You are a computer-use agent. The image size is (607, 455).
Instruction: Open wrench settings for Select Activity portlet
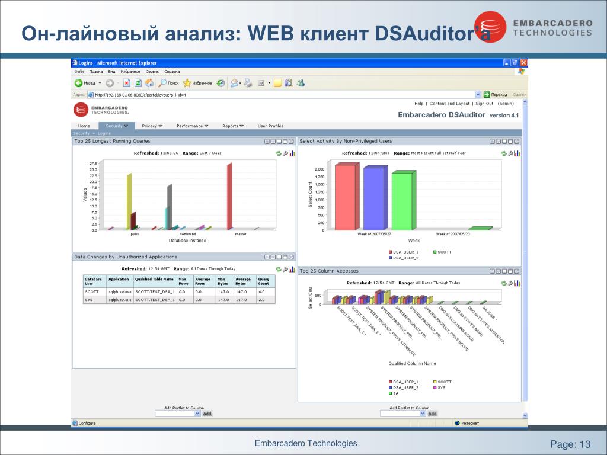[510, 153]
